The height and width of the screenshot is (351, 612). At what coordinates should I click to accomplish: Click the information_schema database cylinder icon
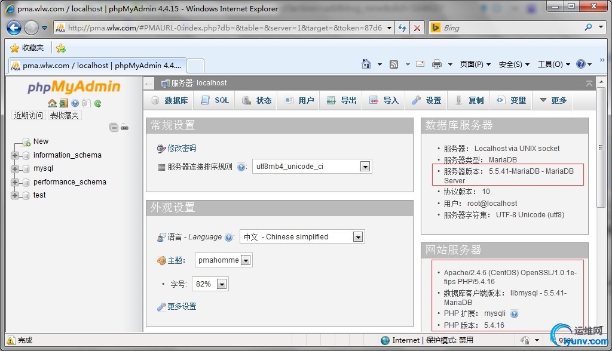[x=26, y=156]
